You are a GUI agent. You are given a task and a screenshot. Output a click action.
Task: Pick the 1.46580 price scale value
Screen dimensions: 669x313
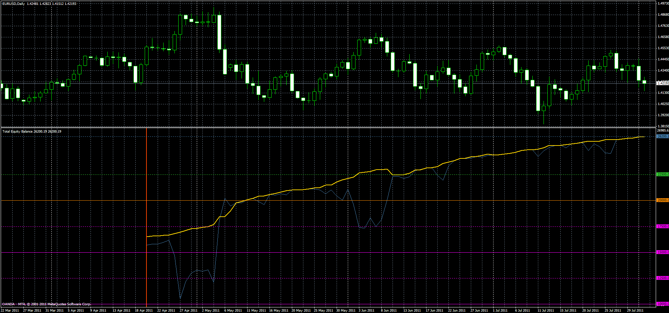pyautogui.click(x=663, y=37)
